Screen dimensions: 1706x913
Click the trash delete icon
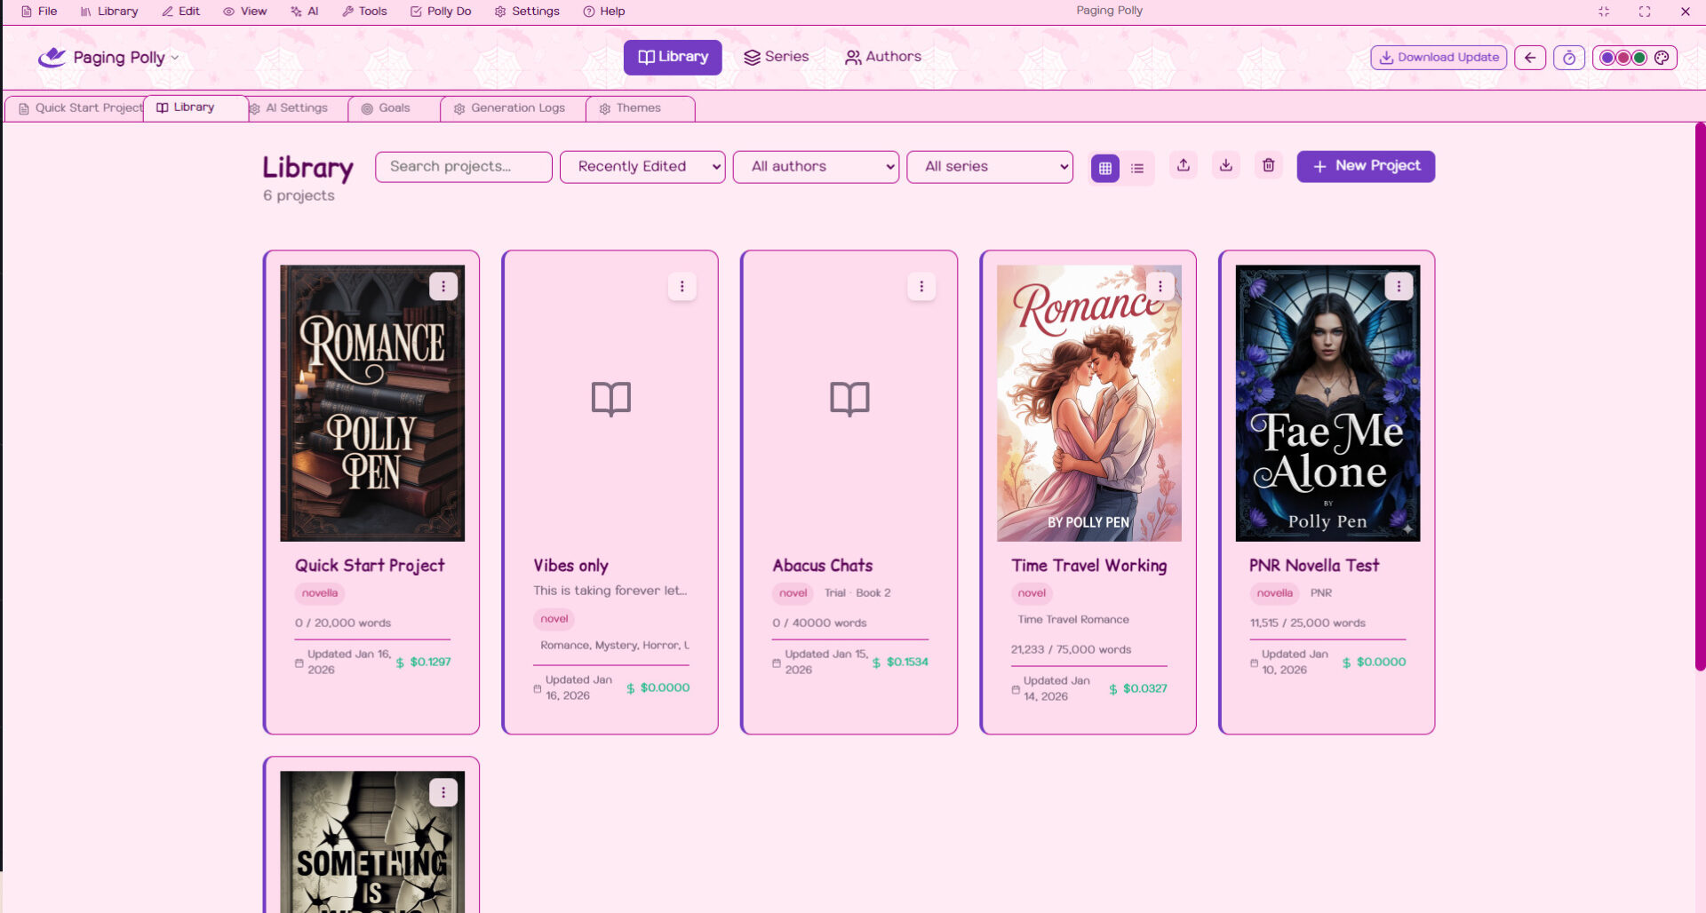click(x=1268, y=166)
